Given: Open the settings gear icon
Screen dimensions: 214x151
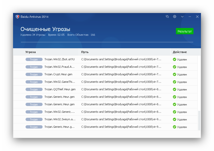Looking at the screenshot, I should pyautogui.click(x=175, y=16).
